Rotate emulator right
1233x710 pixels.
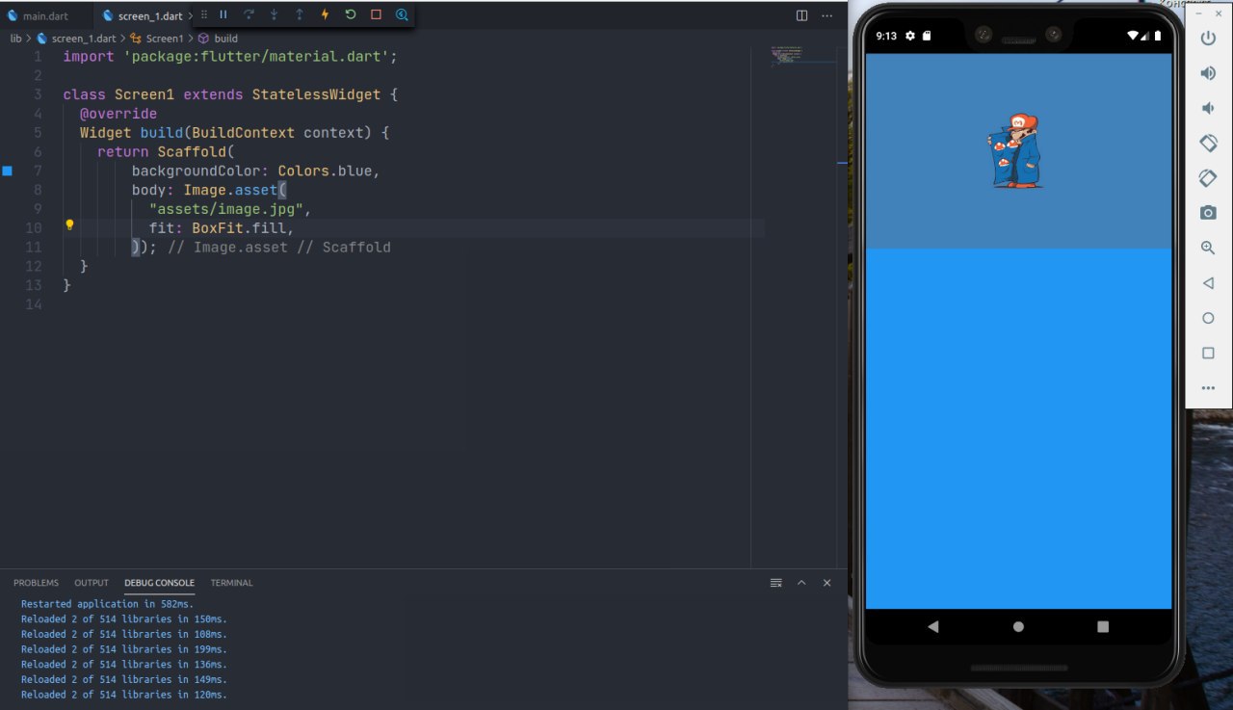click(1208, 178)
